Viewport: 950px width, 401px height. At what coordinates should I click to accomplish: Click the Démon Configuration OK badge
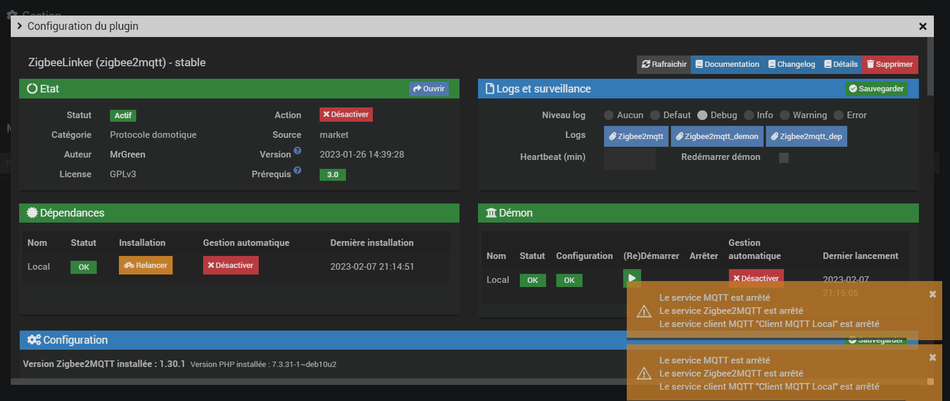click(569, 280)
